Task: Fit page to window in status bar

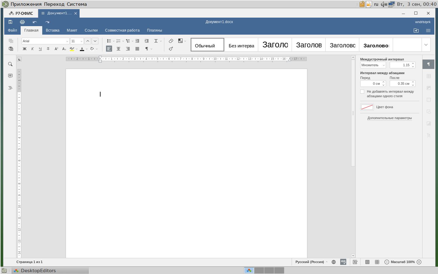Action: [x=367, y=262]
